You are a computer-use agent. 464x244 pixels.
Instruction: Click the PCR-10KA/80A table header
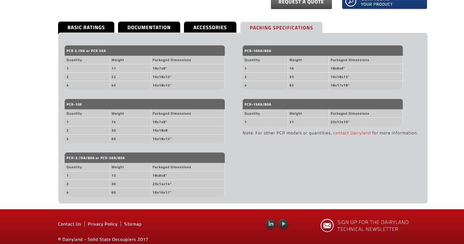click(323, 51)
